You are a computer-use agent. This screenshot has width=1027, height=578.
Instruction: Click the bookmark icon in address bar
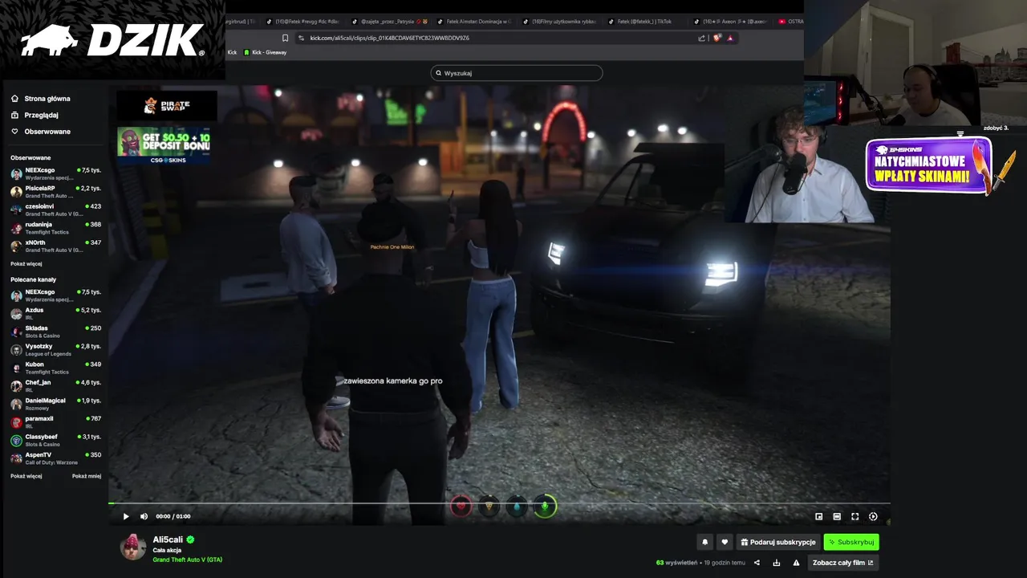coord(285,38)
